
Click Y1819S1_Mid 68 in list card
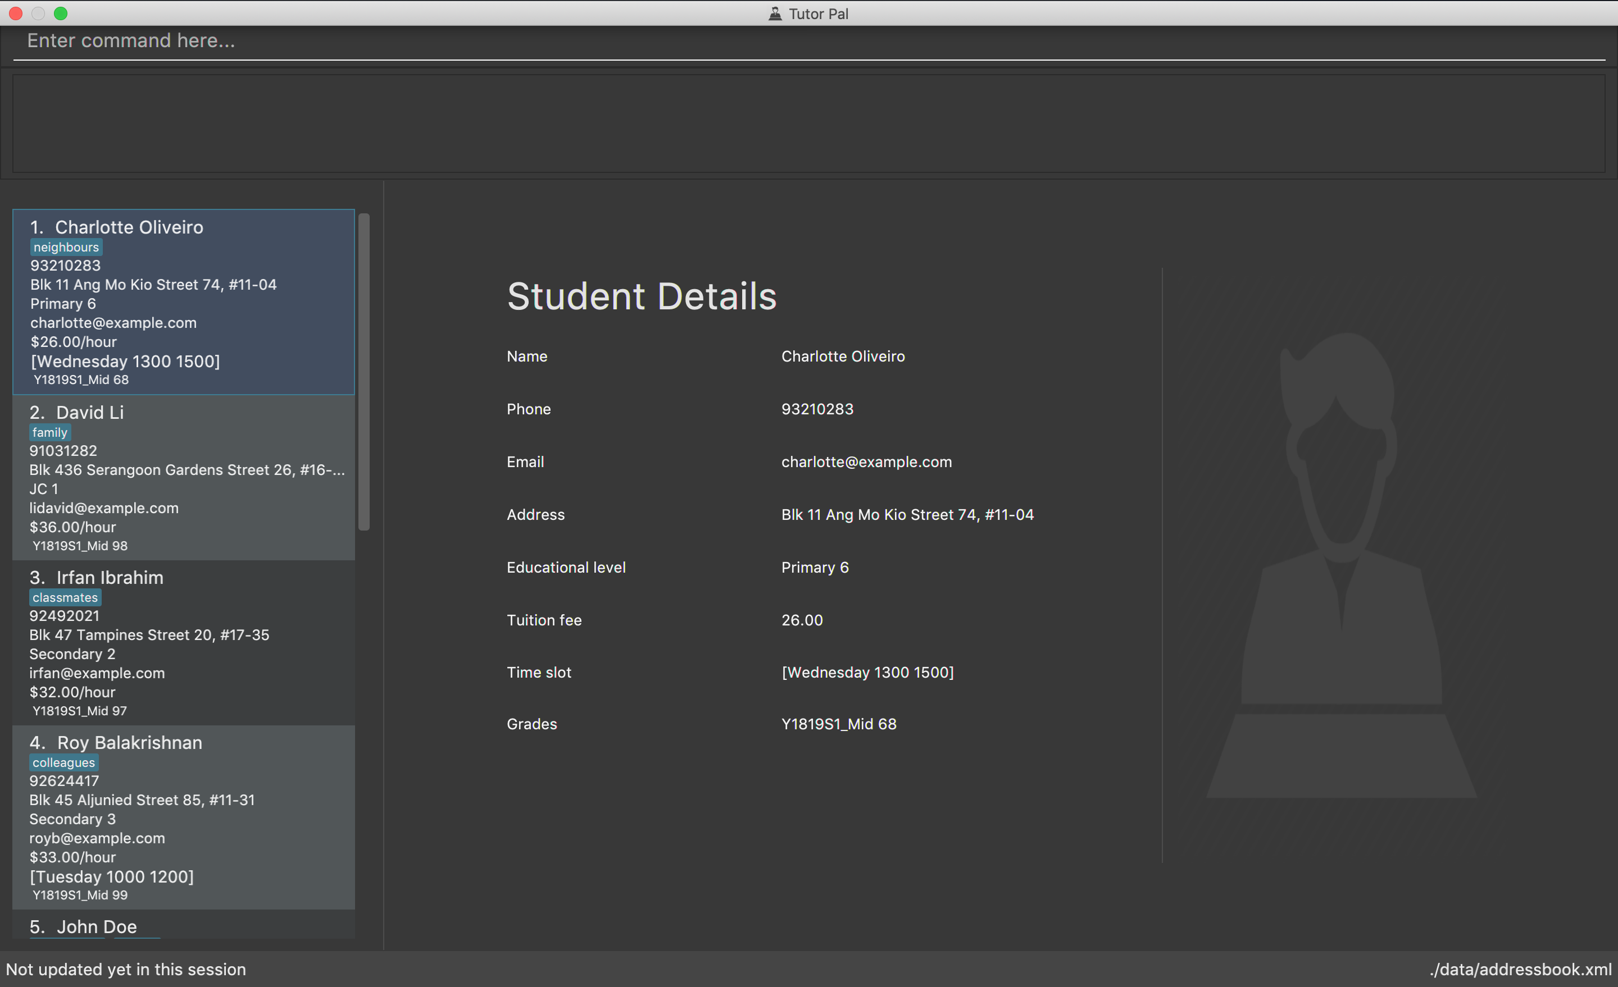click(81, 380)
